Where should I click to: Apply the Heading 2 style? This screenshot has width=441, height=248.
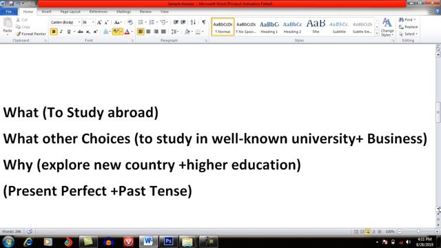point(292,27)
